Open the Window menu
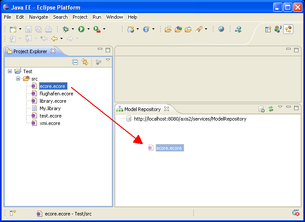The image size is (305, 222). (x=114, y=17)
